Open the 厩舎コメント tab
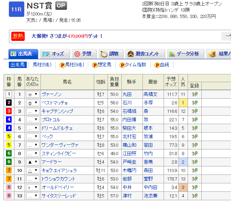 [x=145, y=54]
